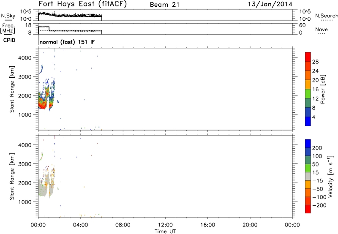The width and height of the screenshot is (338, 234).
Task: Click the date '13/Jan/2014'
Action: tap(270, 4)
